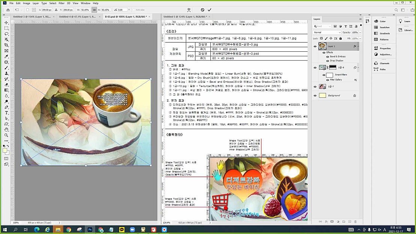Open the Filter menu

point(61,3)
